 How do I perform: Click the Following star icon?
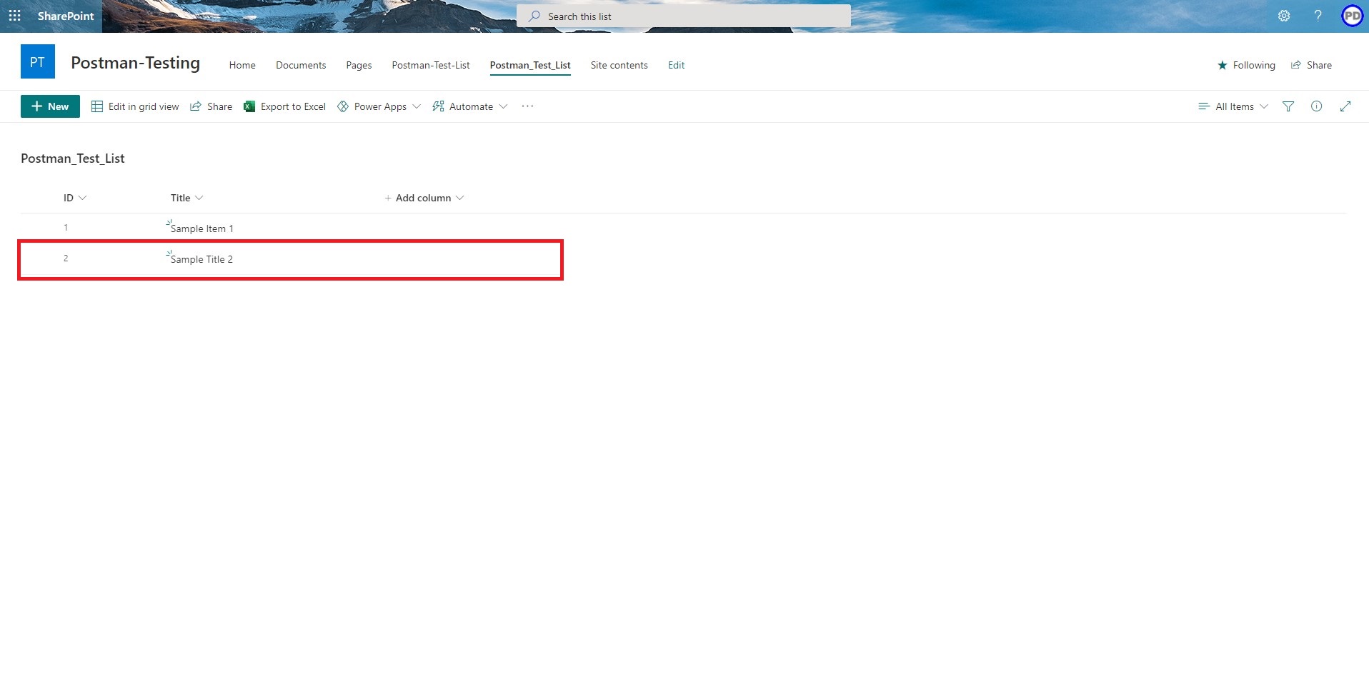click(1222, 65)
